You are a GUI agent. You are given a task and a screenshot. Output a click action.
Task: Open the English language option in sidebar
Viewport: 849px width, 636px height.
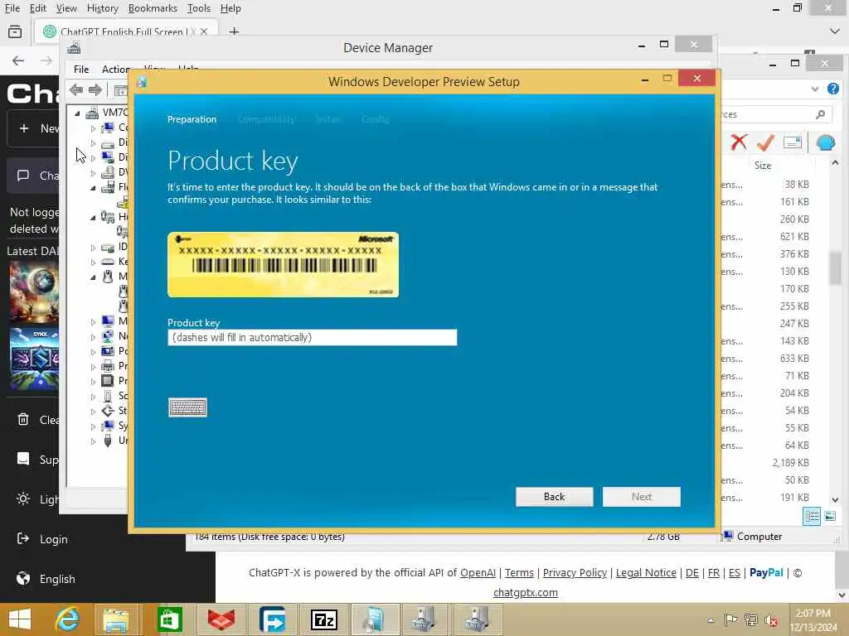pyautogui.click(x=57, y=579)
